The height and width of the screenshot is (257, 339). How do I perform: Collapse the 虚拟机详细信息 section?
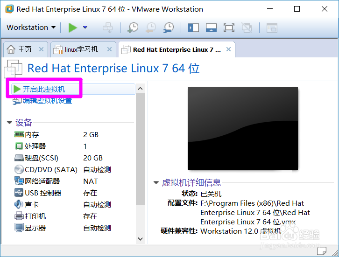click(x=156, y=183)
